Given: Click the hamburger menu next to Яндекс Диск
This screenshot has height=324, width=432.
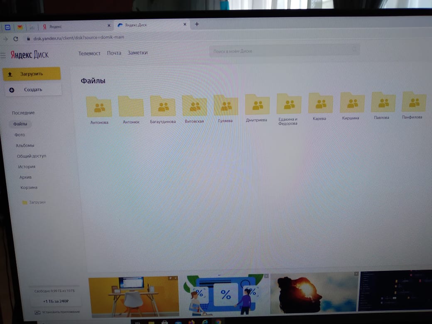Looking at the screenshot, I should tap(3, 55).
